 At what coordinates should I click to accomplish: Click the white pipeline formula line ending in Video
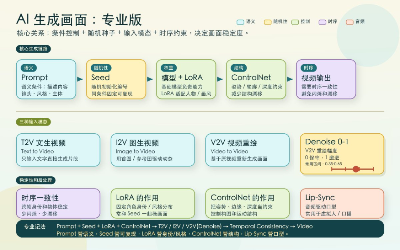185,226
